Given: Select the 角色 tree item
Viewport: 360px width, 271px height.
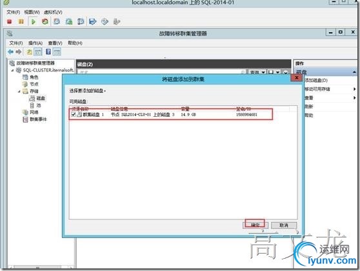Looking at the screenshot, I should coord(34,77).
